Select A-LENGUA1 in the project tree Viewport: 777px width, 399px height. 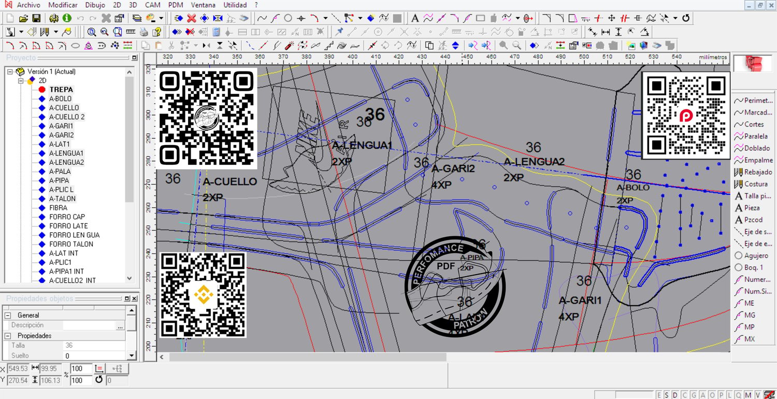(66, 153)
